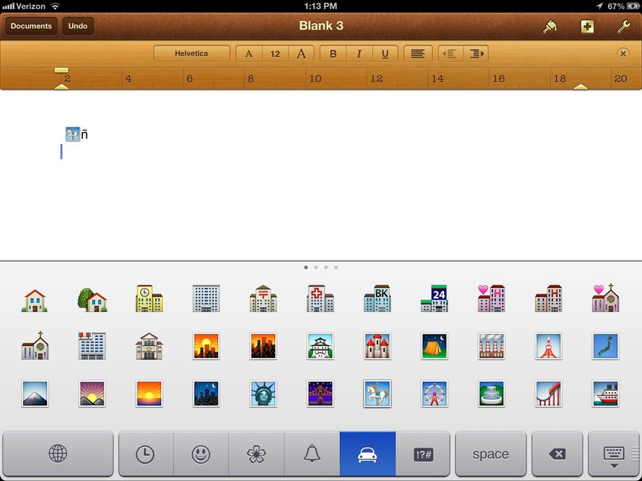Toggle underline formatting
Screen dimensions: 642x481
tap(385, 54)
